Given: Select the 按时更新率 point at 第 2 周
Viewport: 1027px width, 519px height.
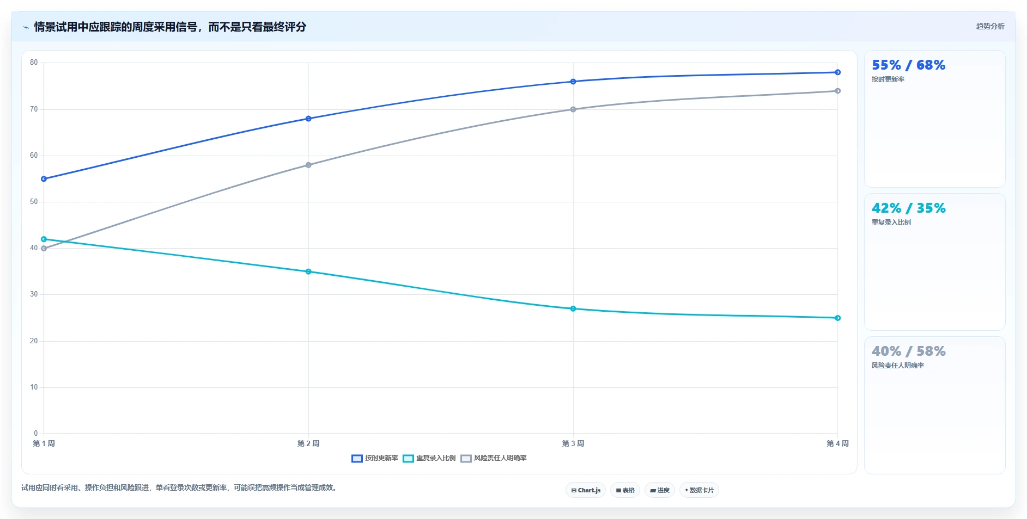Looking at the screenshot, I should pyautogui.click(x=308, y=119).
